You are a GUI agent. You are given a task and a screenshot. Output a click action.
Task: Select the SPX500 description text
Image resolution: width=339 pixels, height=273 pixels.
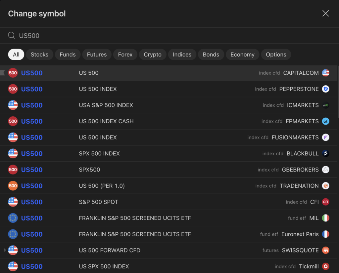tap(89, 170)
